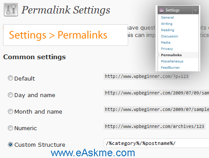Open the General settings link

pyautogui.click(x=167, y=17)
